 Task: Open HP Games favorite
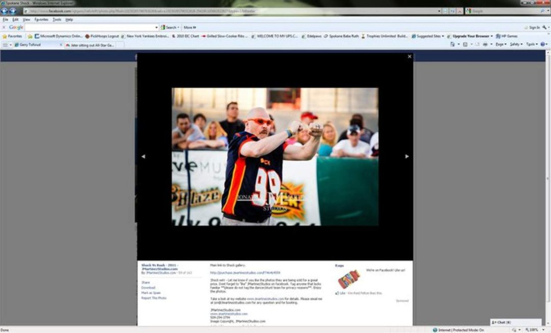[x=507, y=36]
